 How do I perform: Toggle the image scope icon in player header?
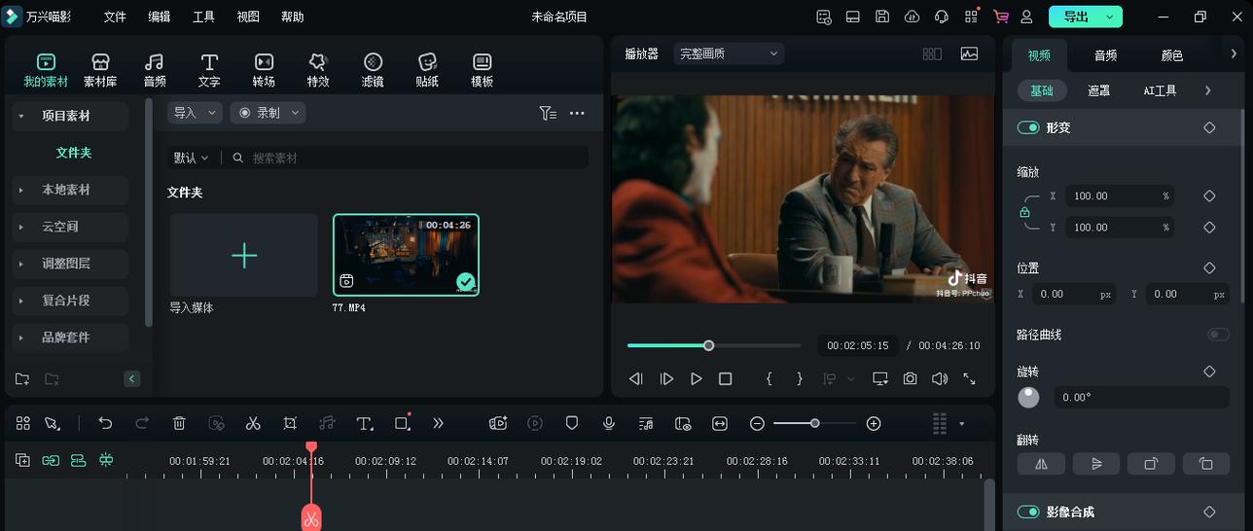(969, 53)
